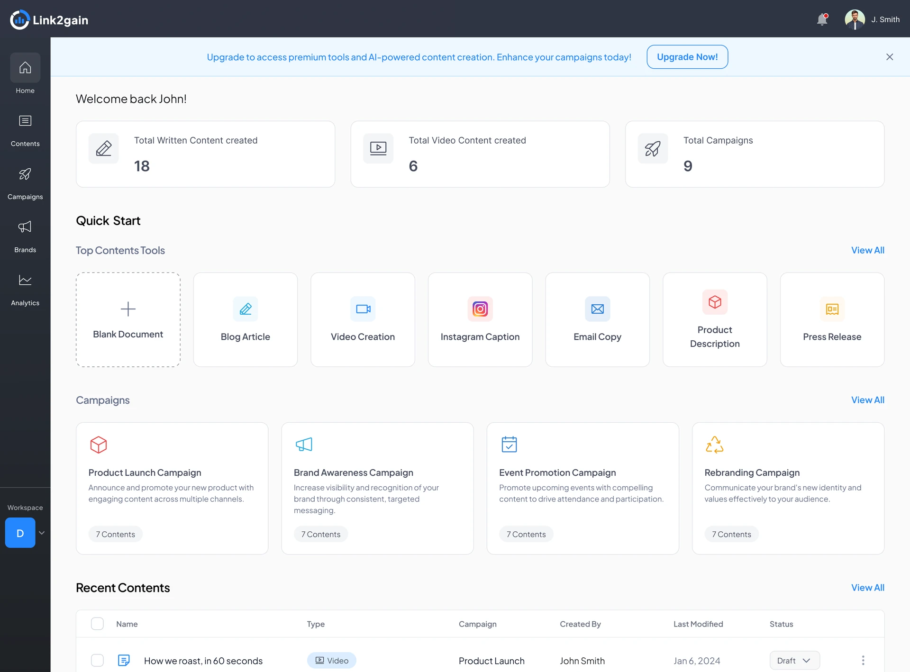Expand the Workspace switcher chevron

tap(42, 533)
